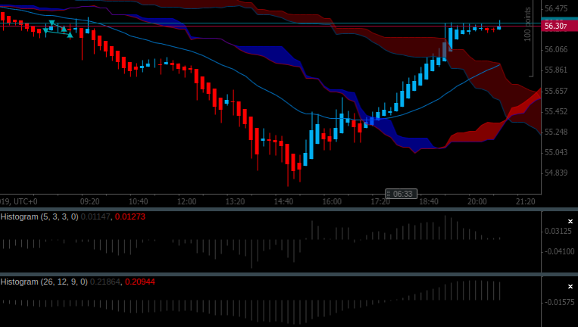The image size is (578, 327).
Task: Click histogram value 0.01273
Action: point(130,216)
